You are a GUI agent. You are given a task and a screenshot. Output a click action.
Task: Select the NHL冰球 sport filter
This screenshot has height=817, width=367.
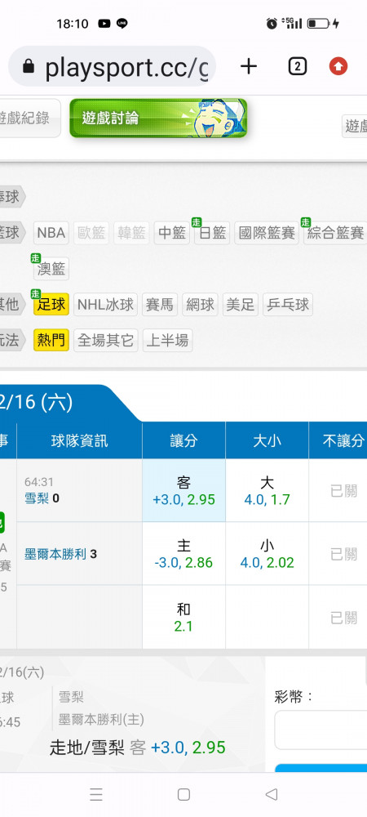(x=105, y=304)
